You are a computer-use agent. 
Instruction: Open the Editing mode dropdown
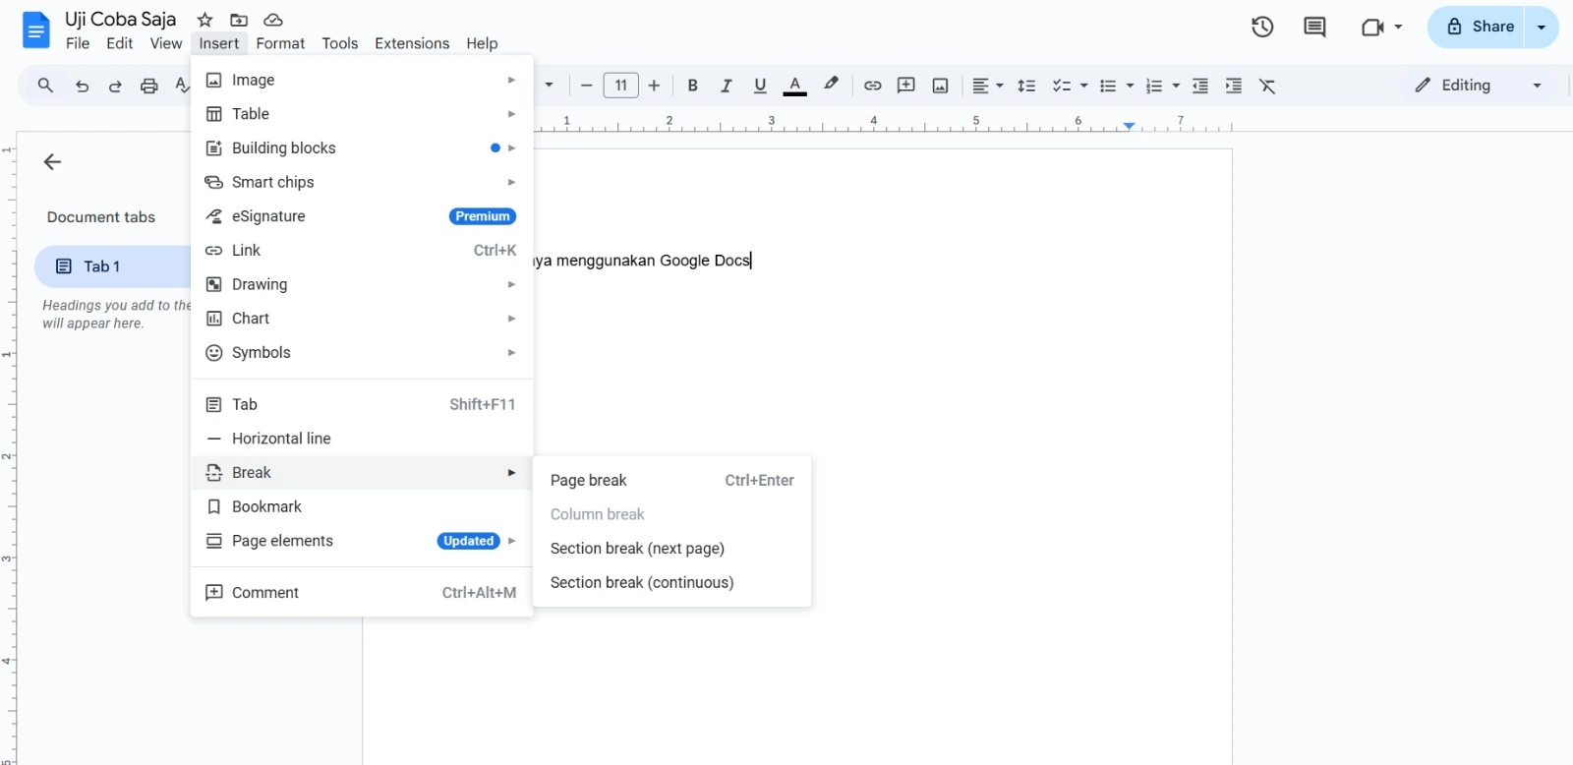coord(1478,86)
